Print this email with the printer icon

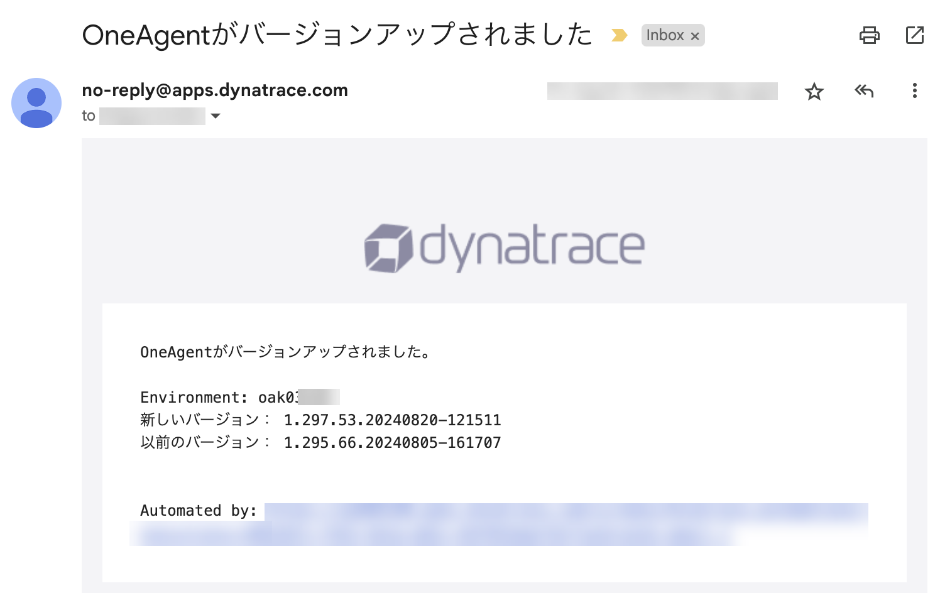click(x=870, y=35)
